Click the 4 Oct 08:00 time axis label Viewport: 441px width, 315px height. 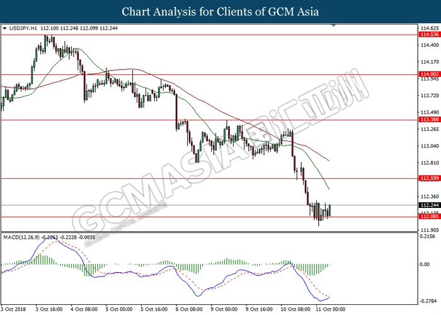pos(84,309)
